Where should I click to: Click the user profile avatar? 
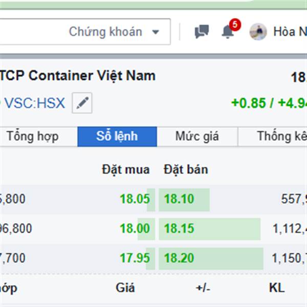[258, 32]
